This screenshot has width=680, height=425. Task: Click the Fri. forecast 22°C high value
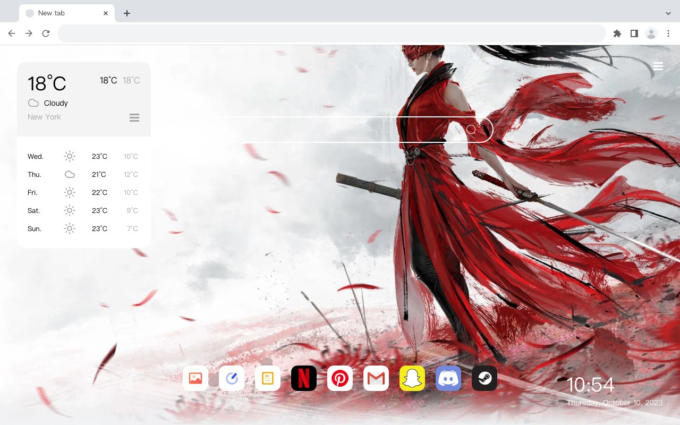coord(100,193)
